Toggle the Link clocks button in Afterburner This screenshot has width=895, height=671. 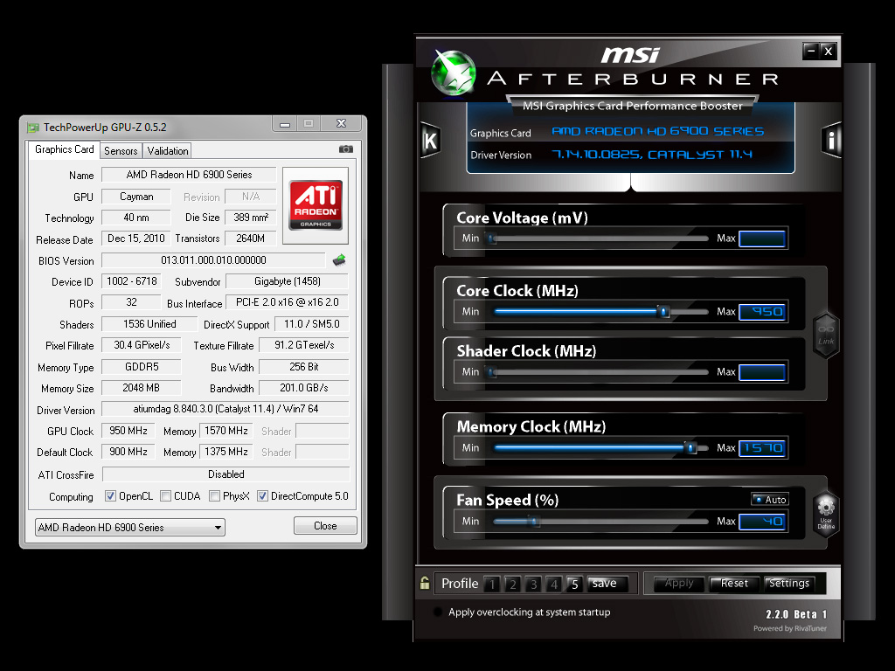825,335
